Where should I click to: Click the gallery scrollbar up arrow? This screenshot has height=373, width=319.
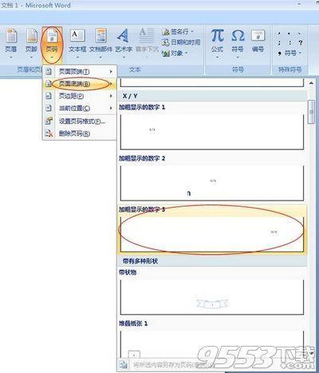point(311,84)
